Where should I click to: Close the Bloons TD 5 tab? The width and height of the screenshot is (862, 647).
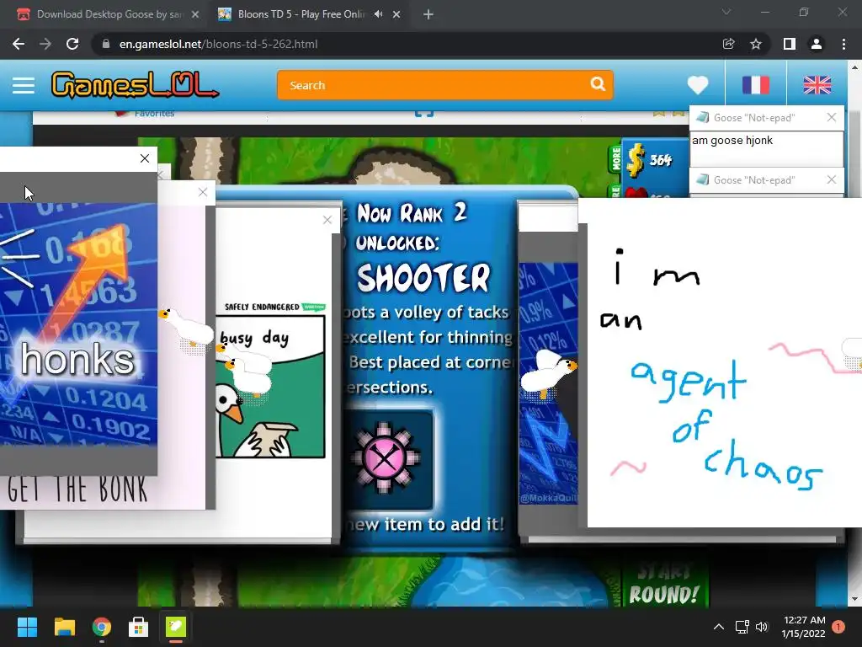(x=396, y=14)
